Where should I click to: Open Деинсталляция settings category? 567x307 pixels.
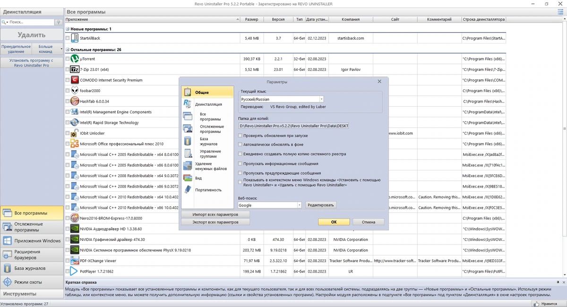coord(208,104)
